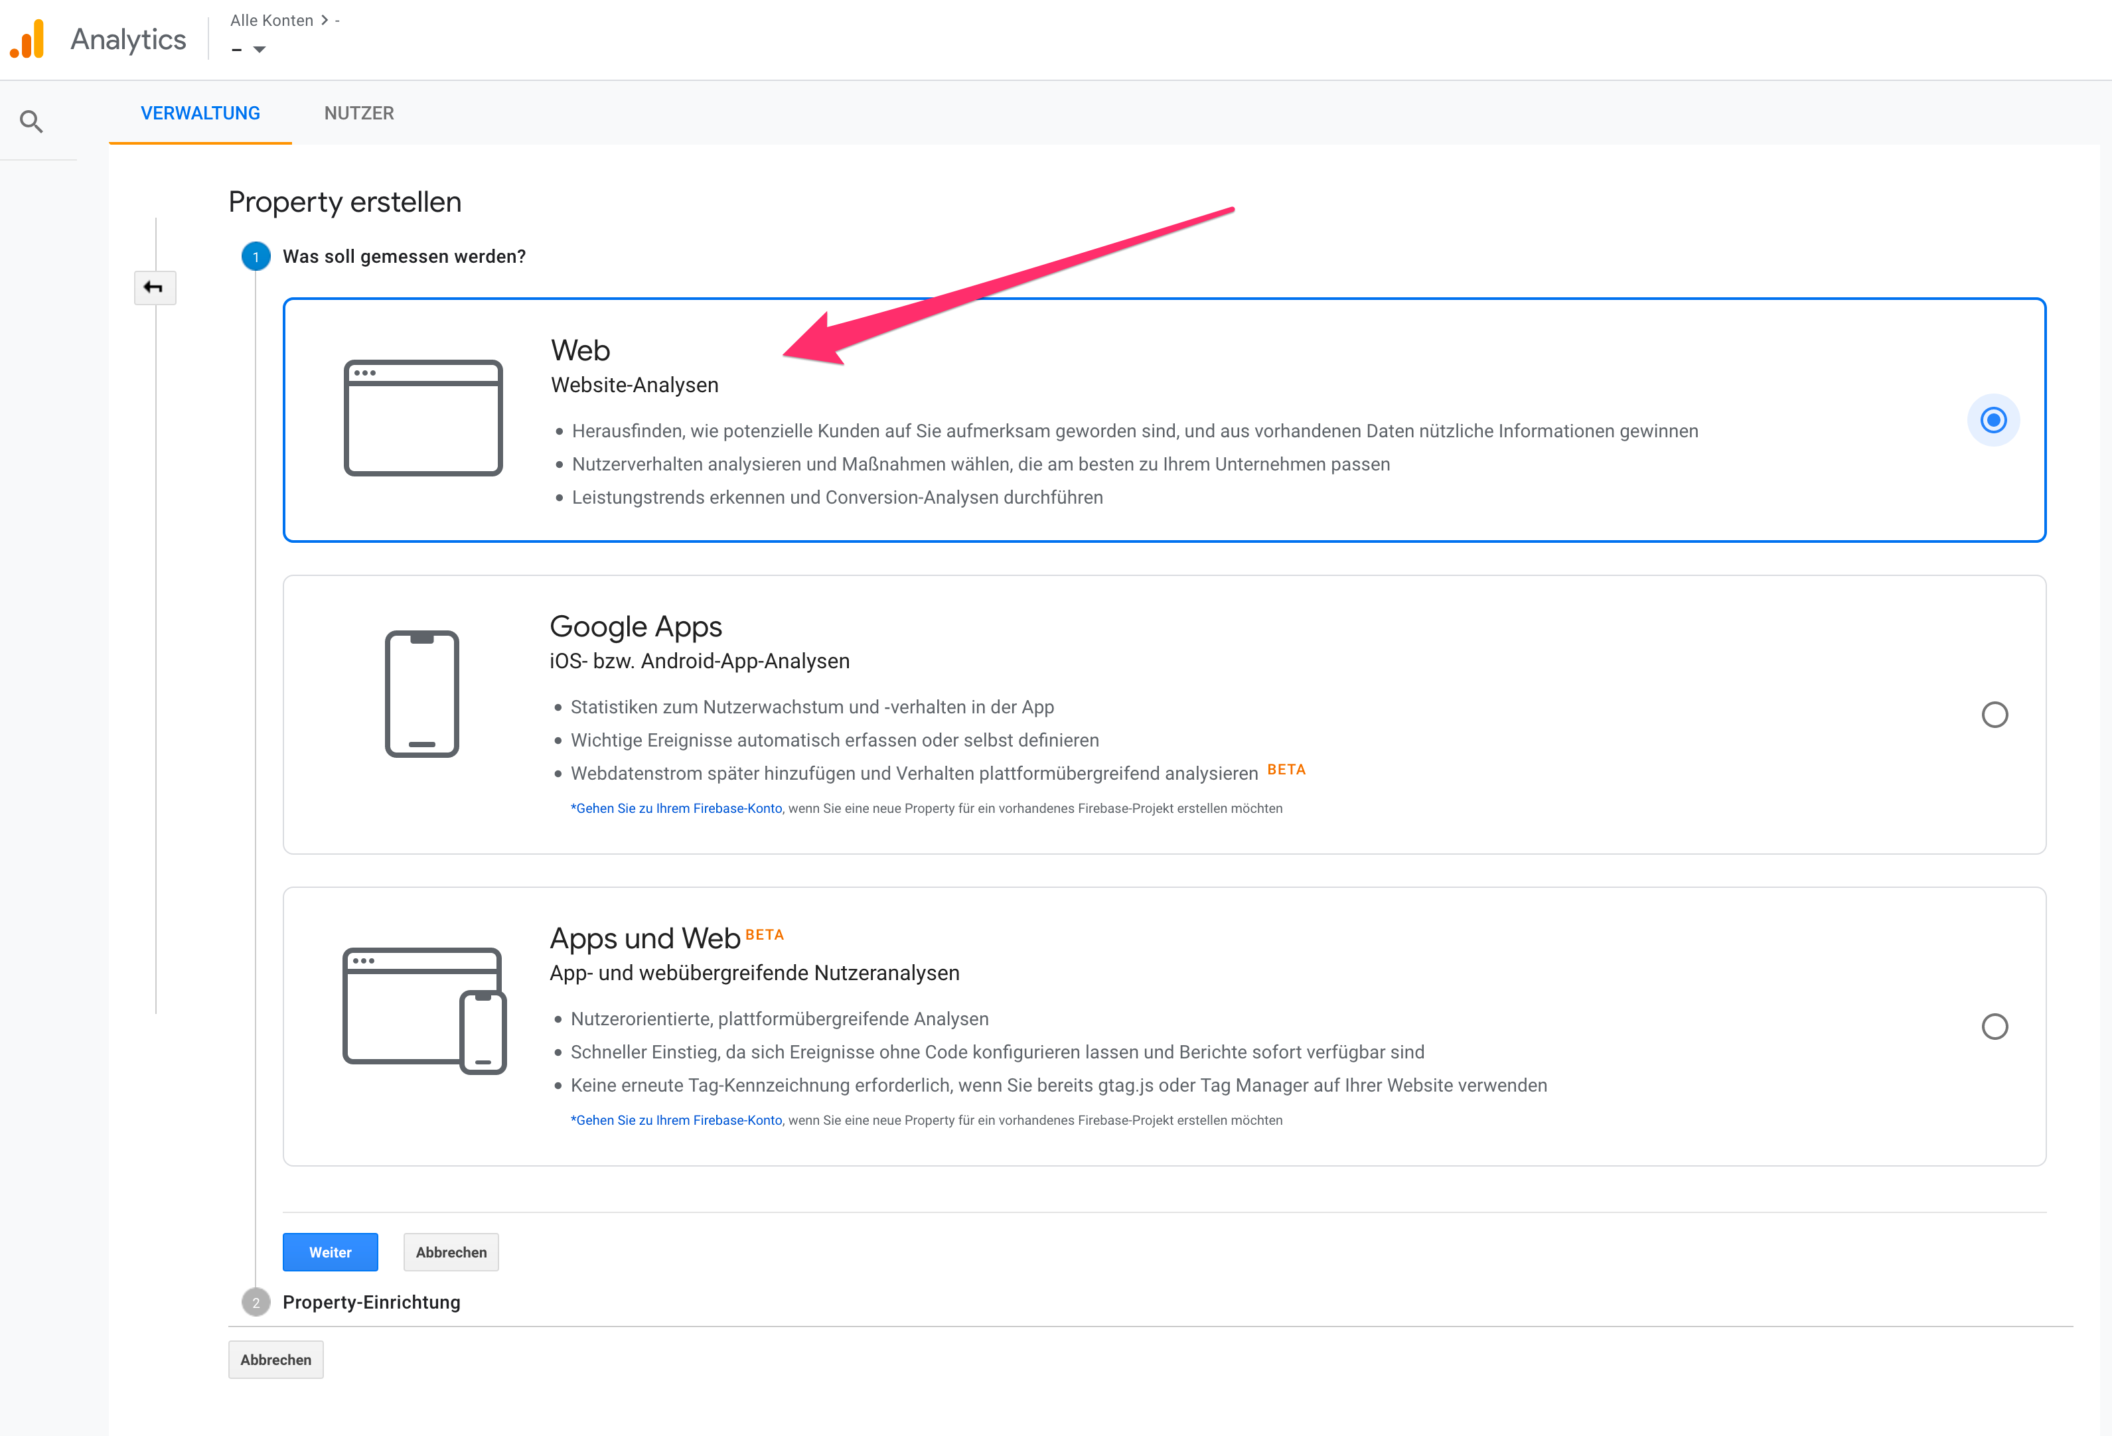Click the browser window icon for Web
Image resolution: width=2112 pixels, height=1436 pixels.
click(423, 417)
